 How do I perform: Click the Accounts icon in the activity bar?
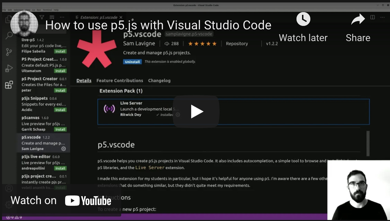click(9, 188)
